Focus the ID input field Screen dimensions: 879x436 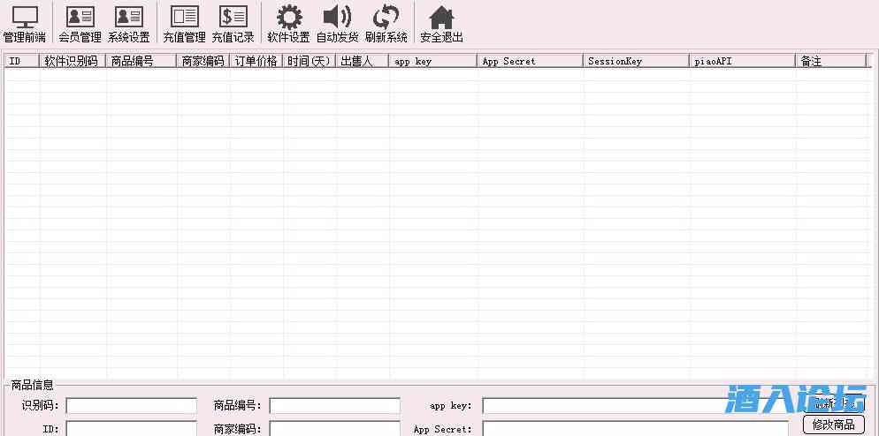(x=132, y=429)
